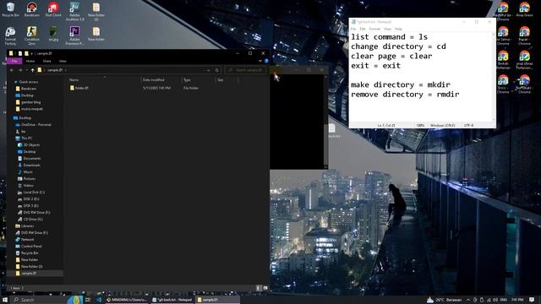Switch to large icons view in Explorer status bar
The image size is (541, 304).
tap(265, 288)
